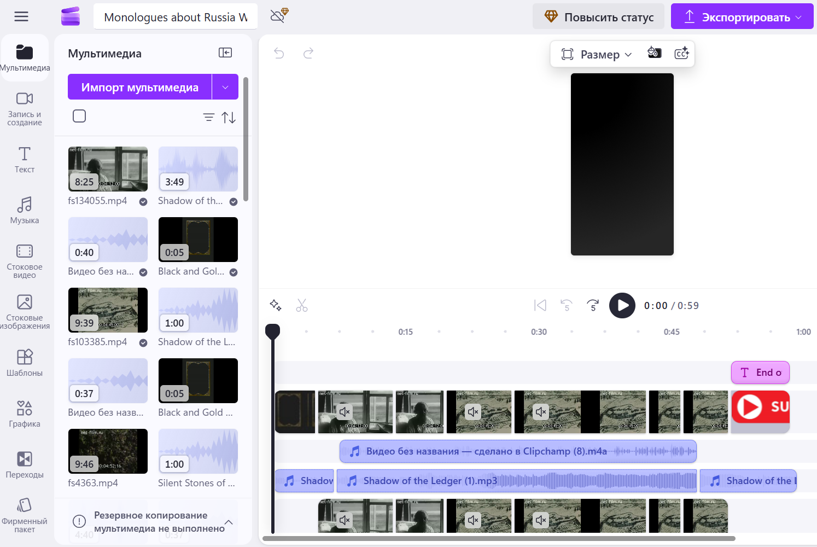Open the Запись и создание tab

point(25,108)
